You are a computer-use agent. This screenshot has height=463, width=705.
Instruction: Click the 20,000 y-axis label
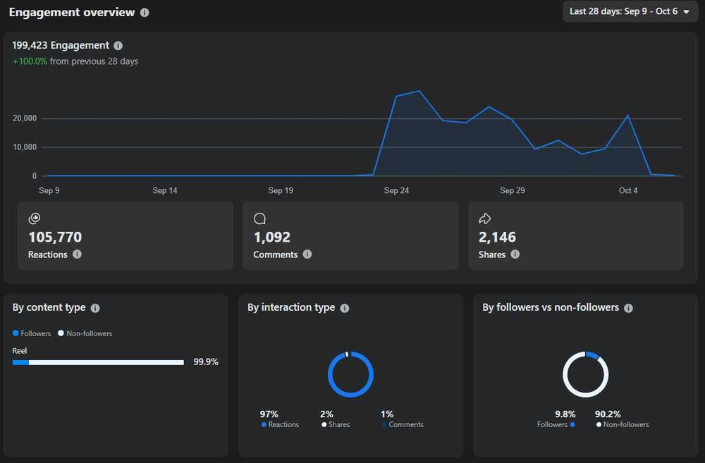click(25, 118)
